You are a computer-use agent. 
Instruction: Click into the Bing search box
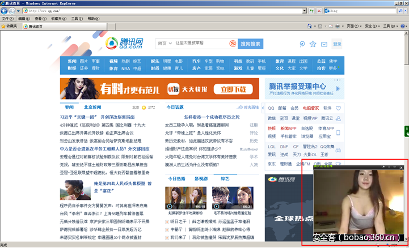(x=357, y=11)
